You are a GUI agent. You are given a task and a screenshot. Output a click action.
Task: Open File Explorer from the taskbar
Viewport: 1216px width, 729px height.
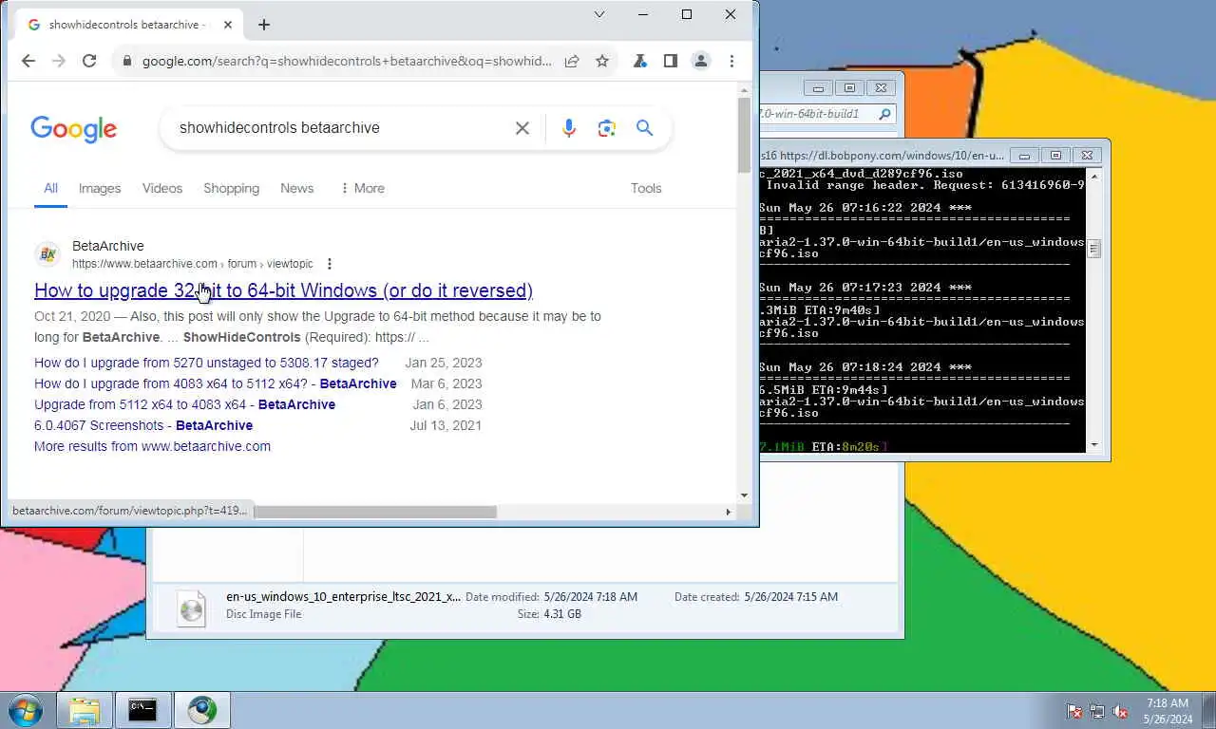point(84,710)
